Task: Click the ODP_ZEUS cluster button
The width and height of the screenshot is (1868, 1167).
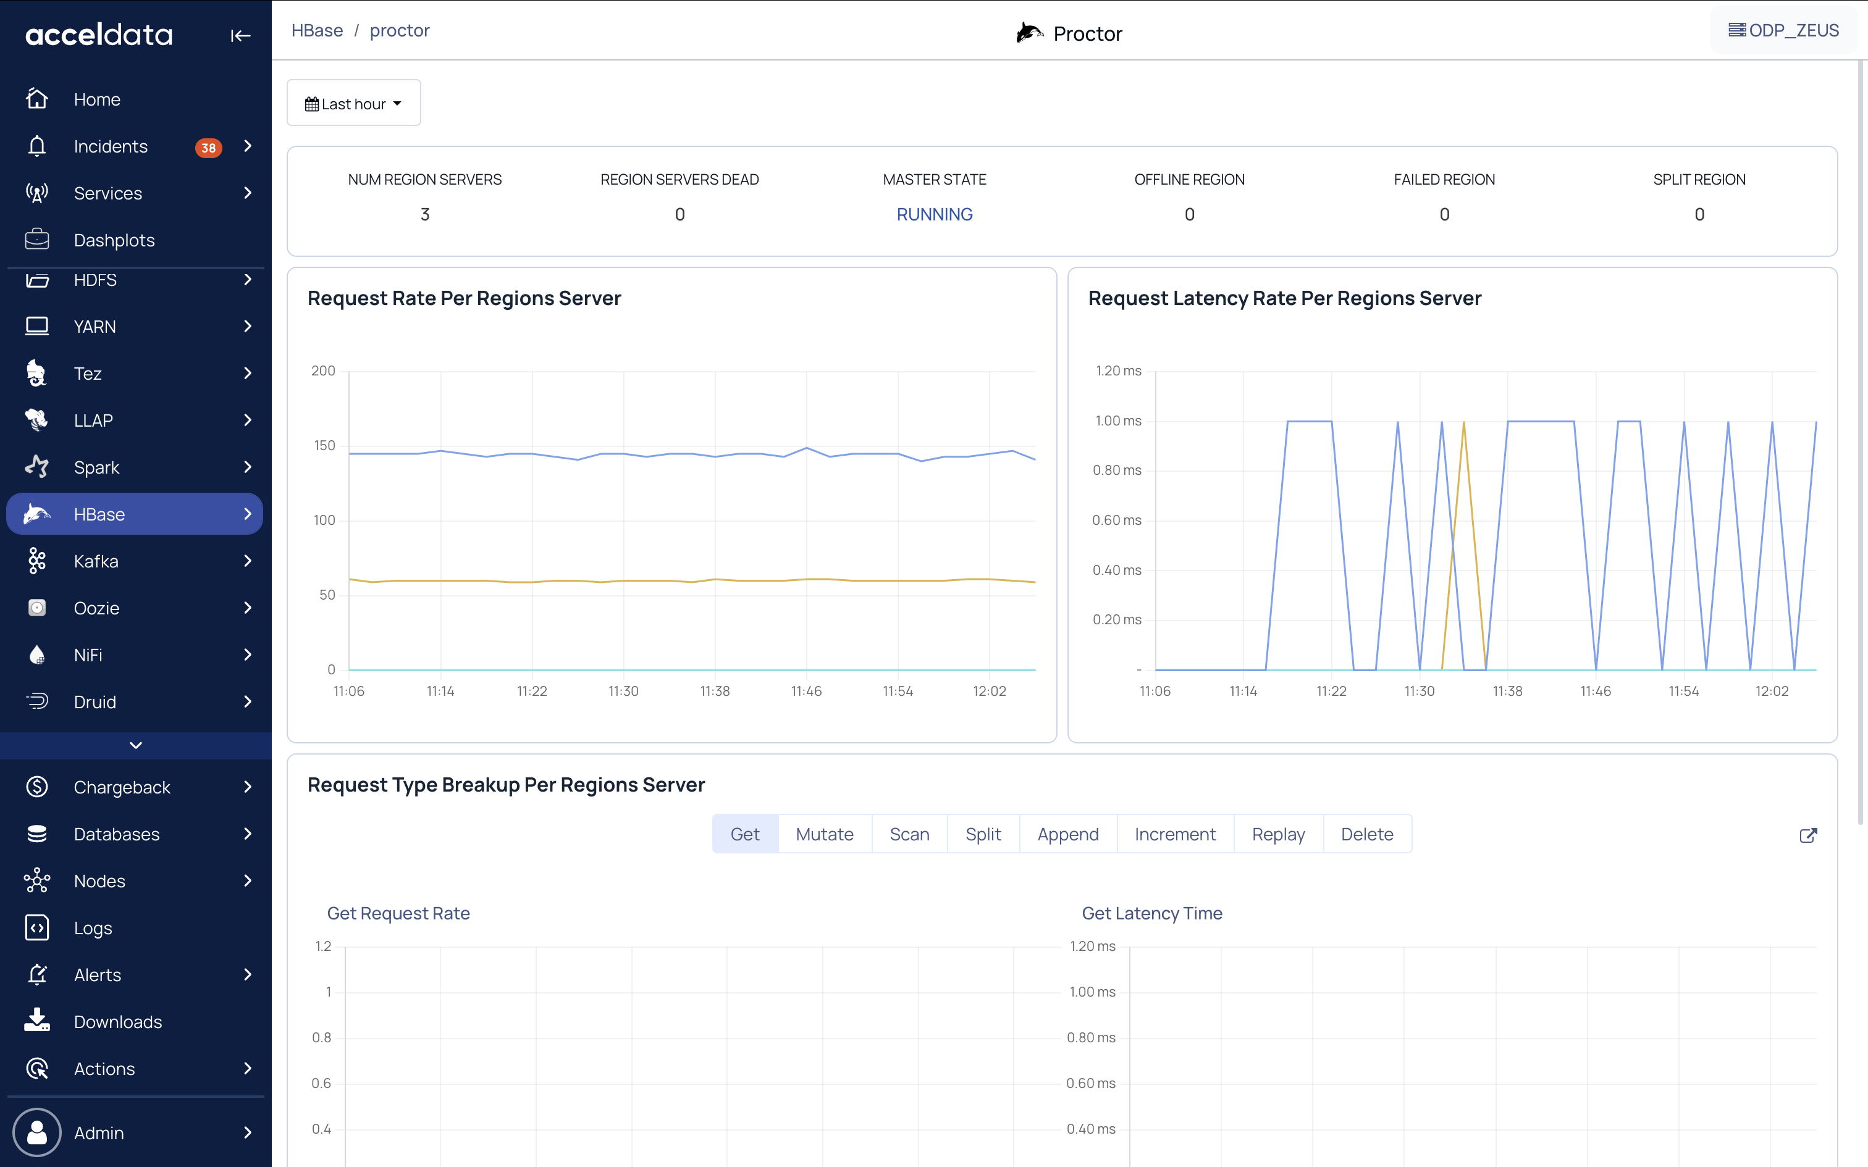Action: pos(1783,30)
